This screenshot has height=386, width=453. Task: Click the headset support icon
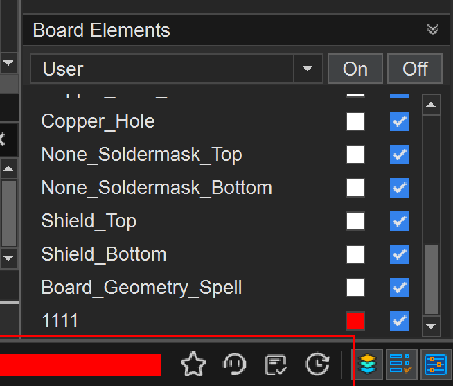click(234, 364)
